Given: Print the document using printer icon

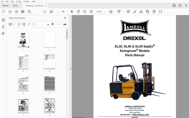Looking at the screenshot, I should point(23,12).
